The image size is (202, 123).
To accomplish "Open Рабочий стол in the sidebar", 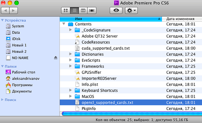I will click(20, 72).
